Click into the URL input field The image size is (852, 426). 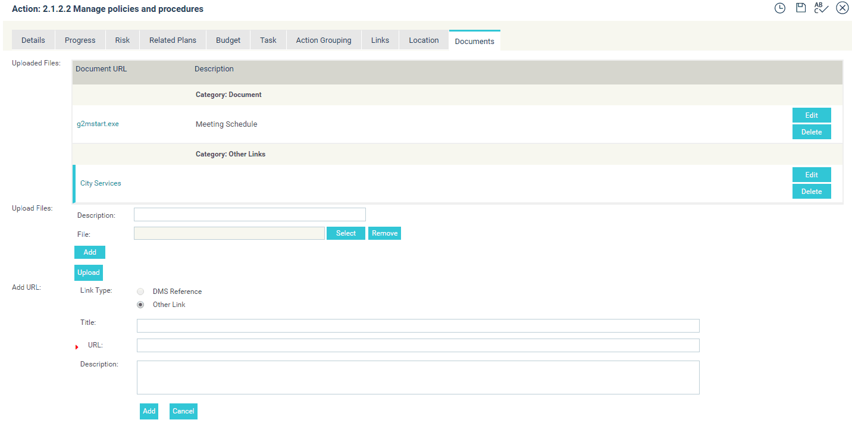click(418, 346)
